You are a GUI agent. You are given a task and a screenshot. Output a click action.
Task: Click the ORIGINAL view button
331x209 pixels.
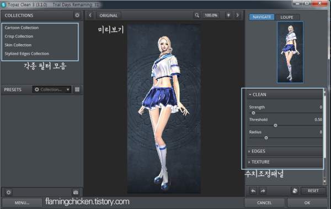109,15
